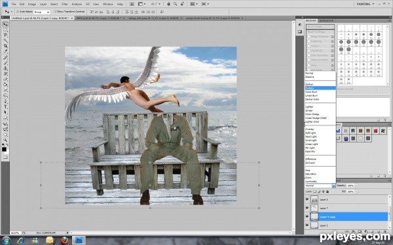The width and height of the screenshot is (393, 245).
Task: Click lock position icon in Layers panel
Action: coord(323,191)
